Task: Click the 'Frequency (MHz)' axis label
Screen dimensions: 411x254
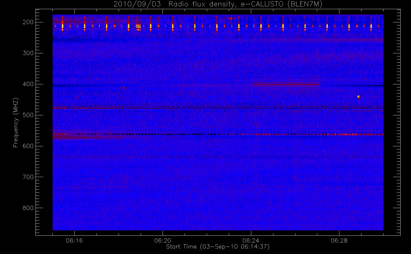Action: coord(16,122)
